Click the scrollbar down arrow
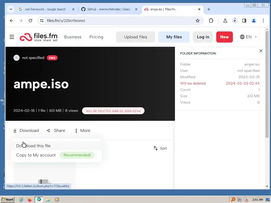 (x=267, y=186)
